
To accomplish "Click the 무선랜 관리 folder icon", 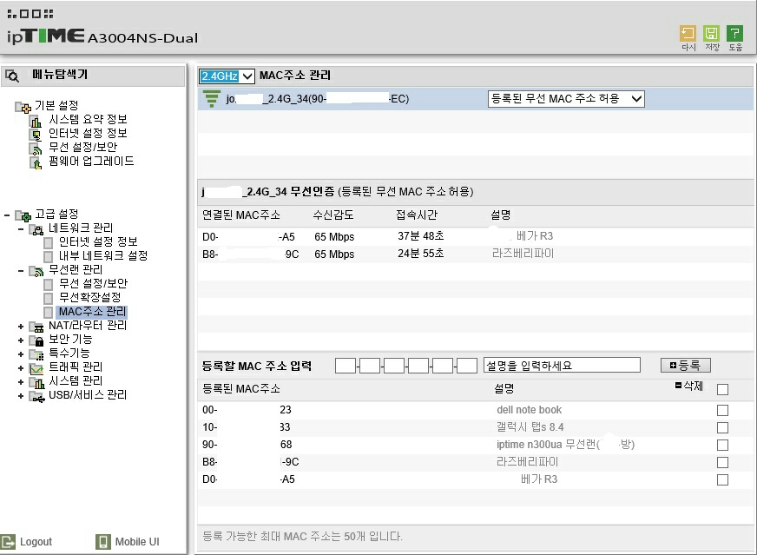I will point(36,270).
